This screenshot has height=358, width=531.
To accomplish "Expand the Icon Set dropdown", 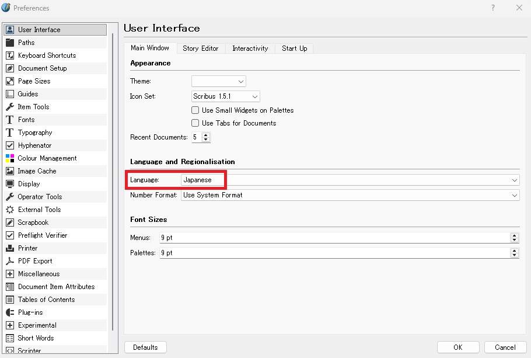I will [225, 96].
